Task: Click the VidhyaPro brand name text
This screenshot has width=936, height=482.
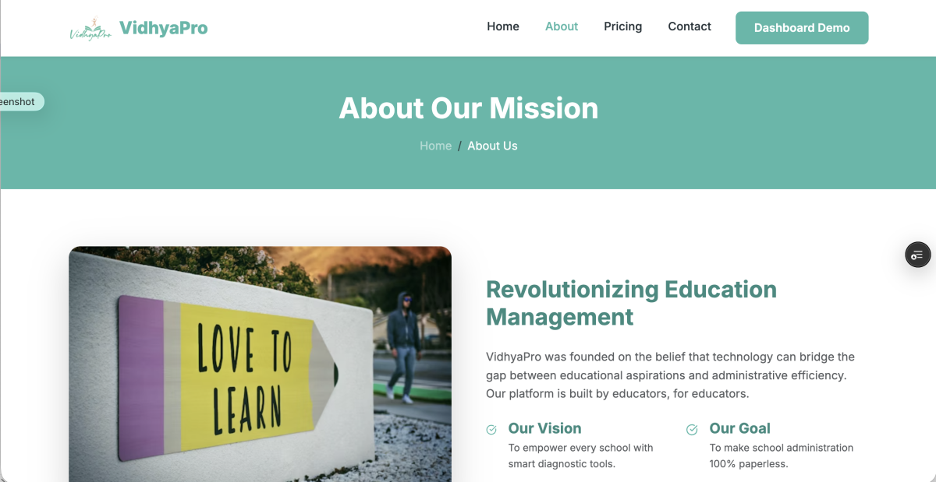Action: [x=163, y=29]
